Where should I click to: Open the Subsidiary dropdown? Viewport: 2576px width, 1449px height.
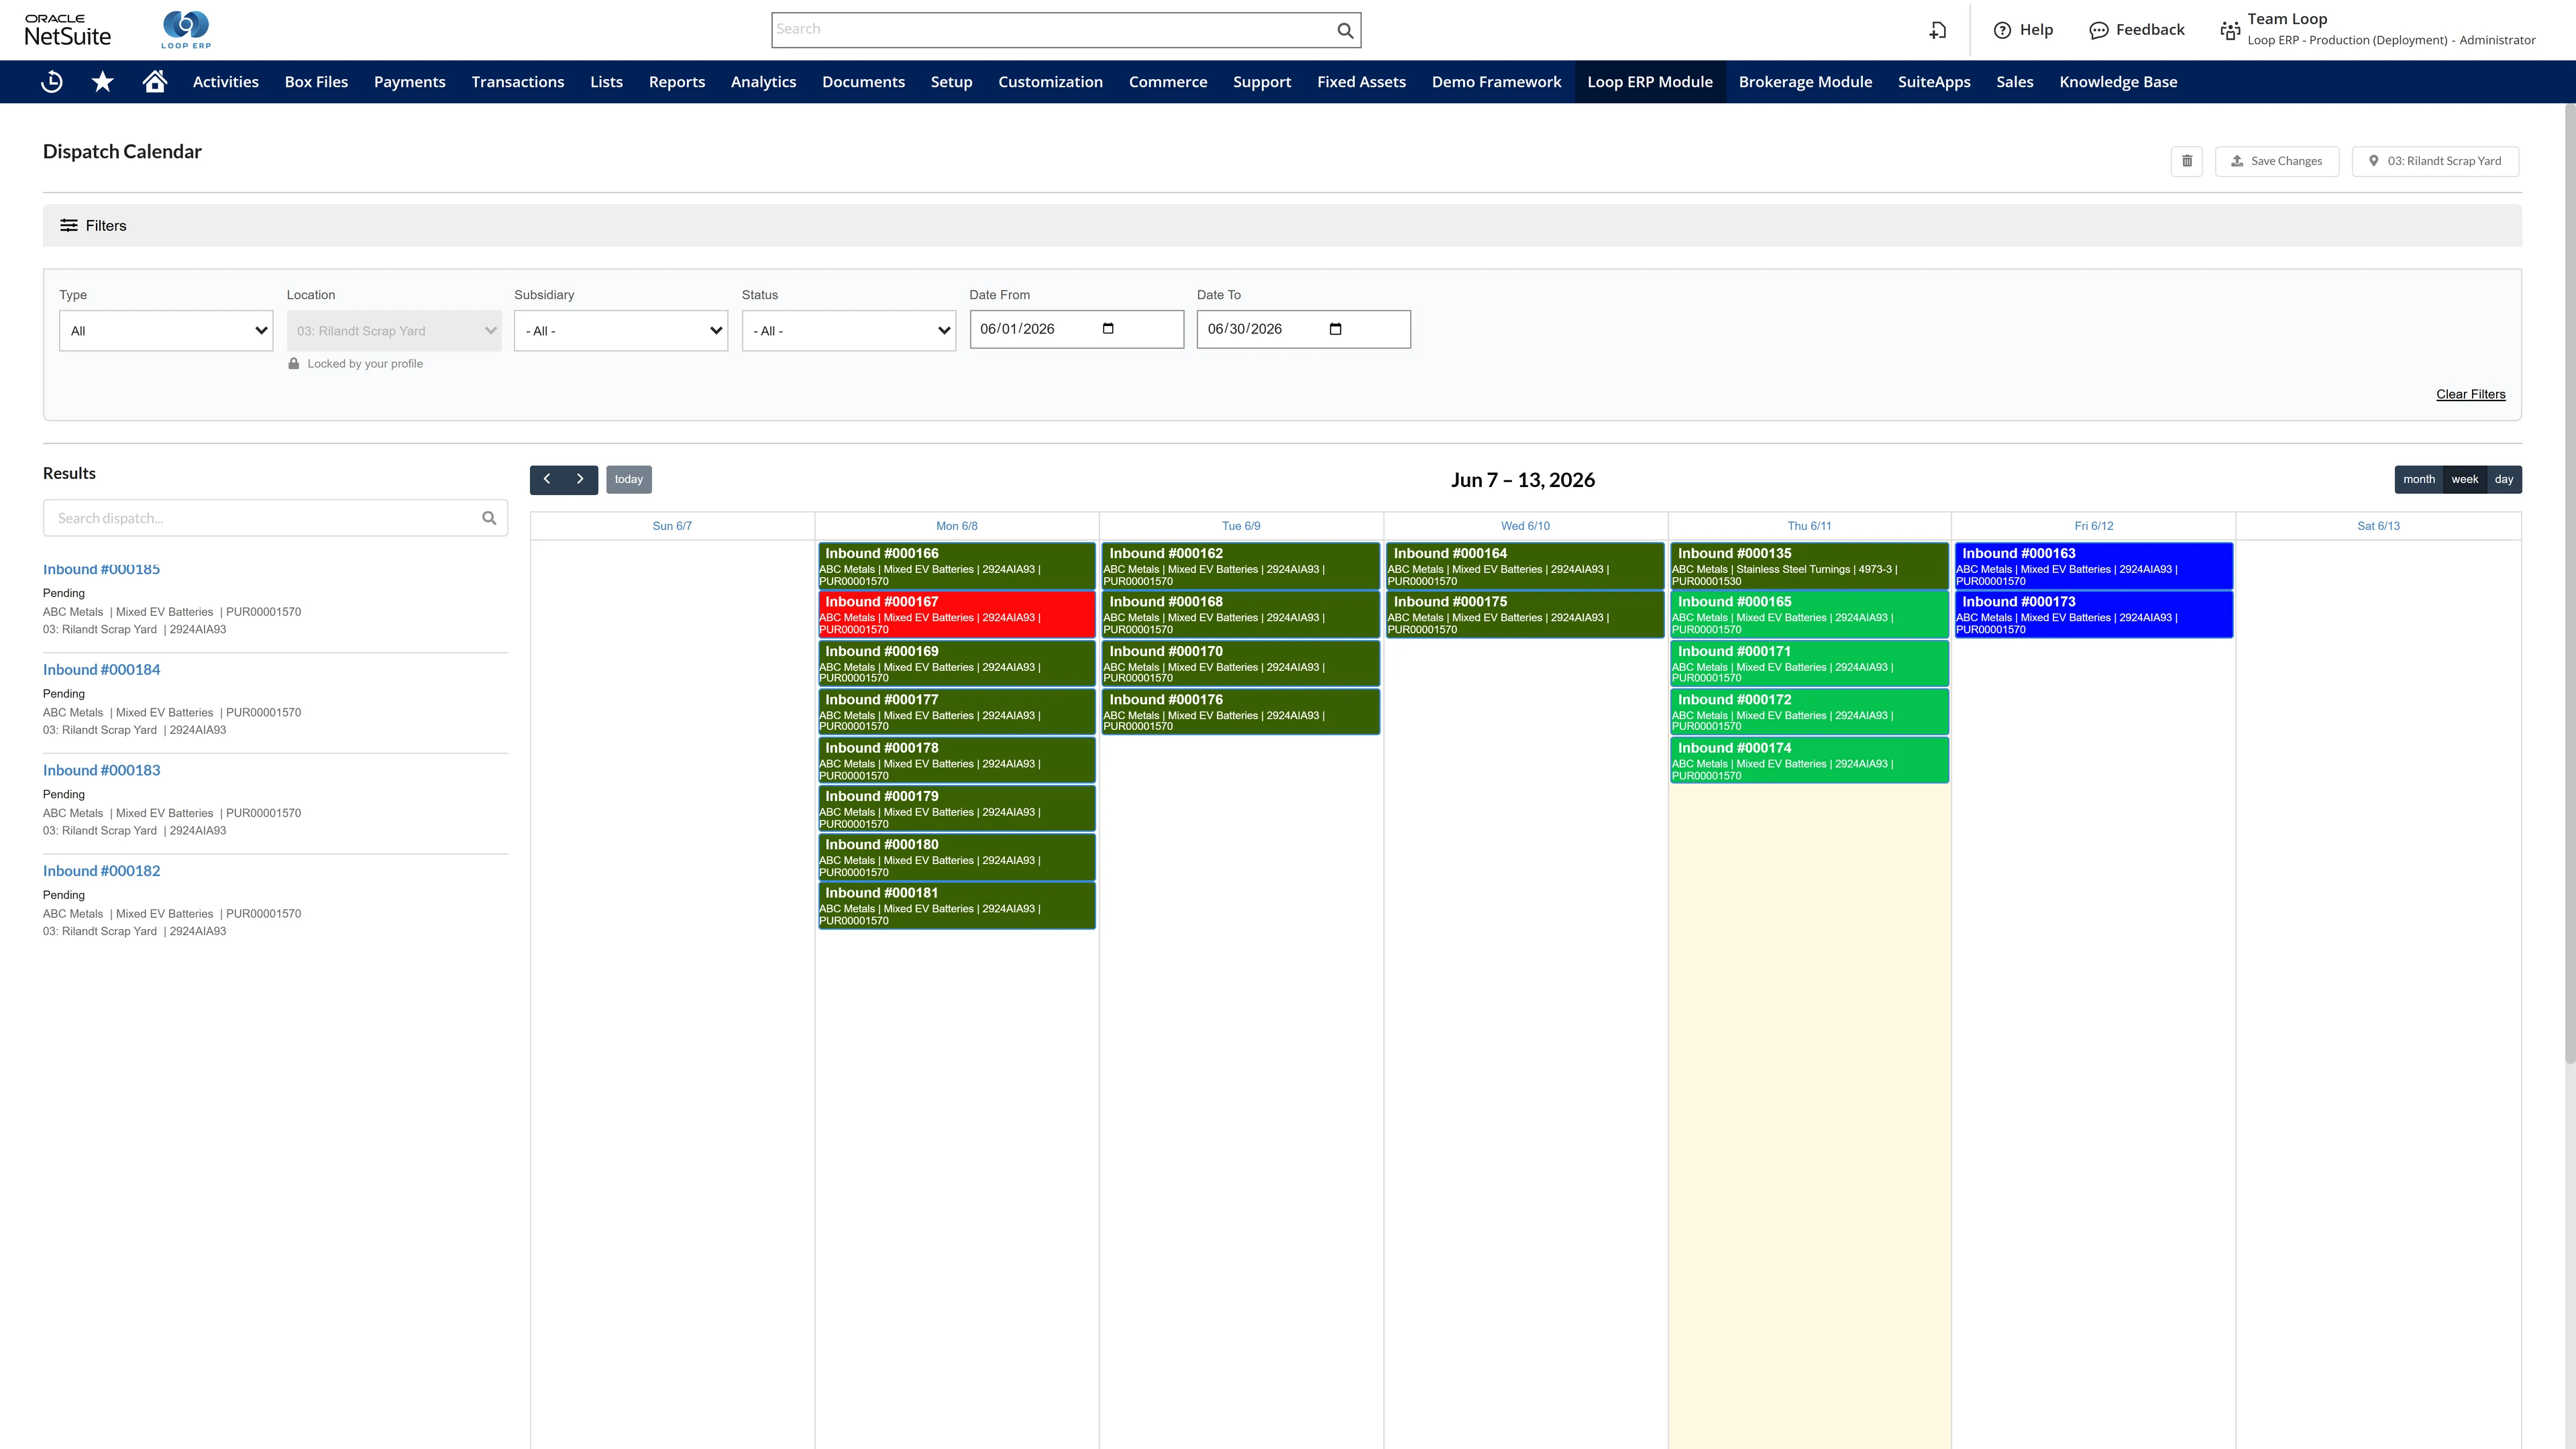(x=621, y=331)
